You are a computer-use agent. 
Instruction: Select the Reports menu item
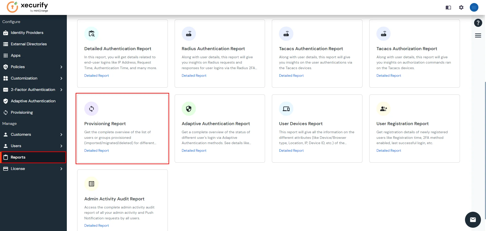(x=18, y=157)
